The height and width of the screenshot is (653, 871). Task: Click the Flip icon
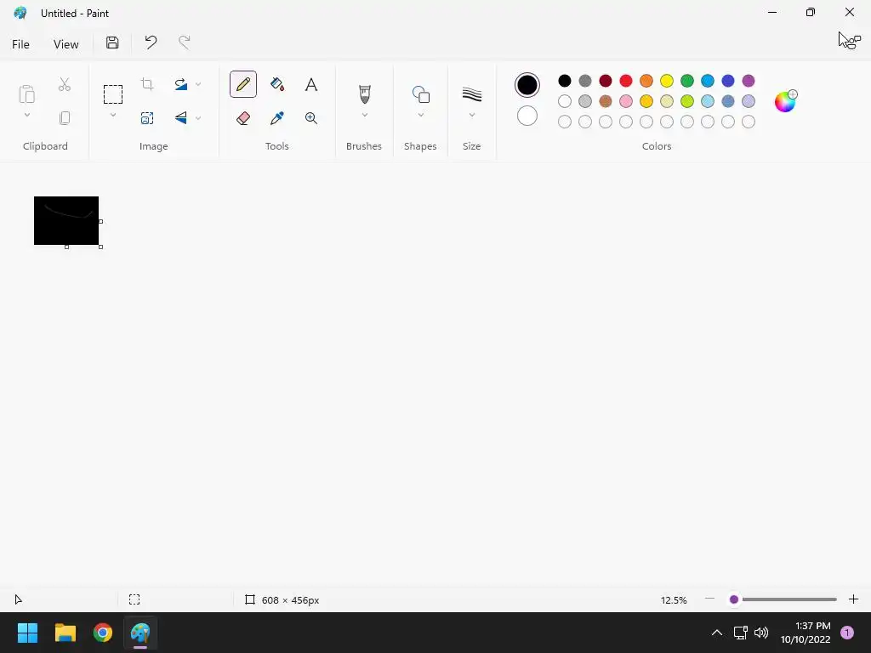pyautogui.click(x=180, y=117)
